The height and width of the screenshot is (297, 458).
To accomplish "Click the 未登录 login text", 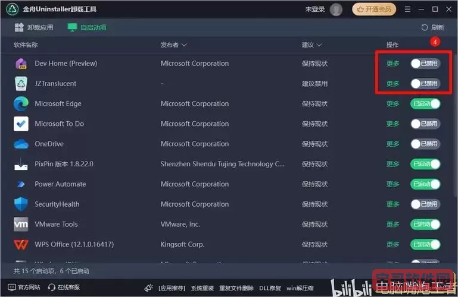I will point(315,10).
